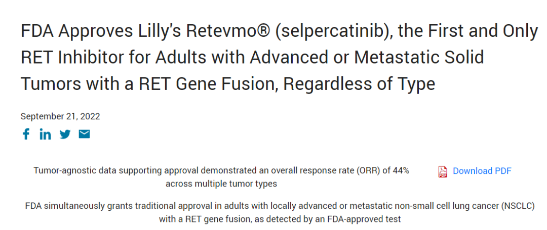The image size is (547, 230).
Task: Share the press release on LinkedIn
Action: click(x=45, y=134)
